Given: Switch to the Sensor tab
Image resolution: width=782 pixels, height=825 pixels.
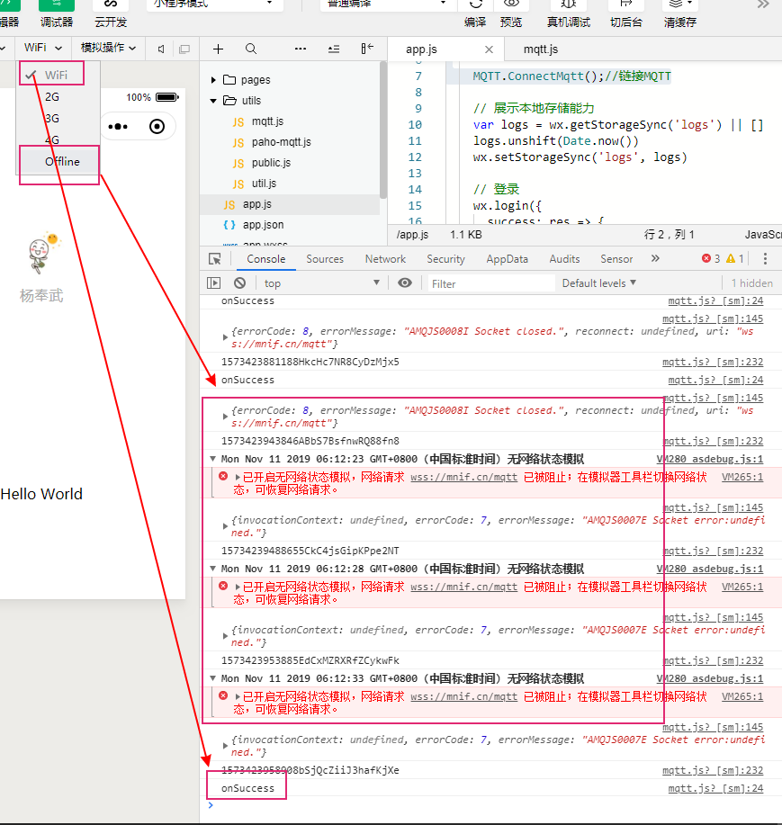Looking at the screenshot, I should pos(616,259).
